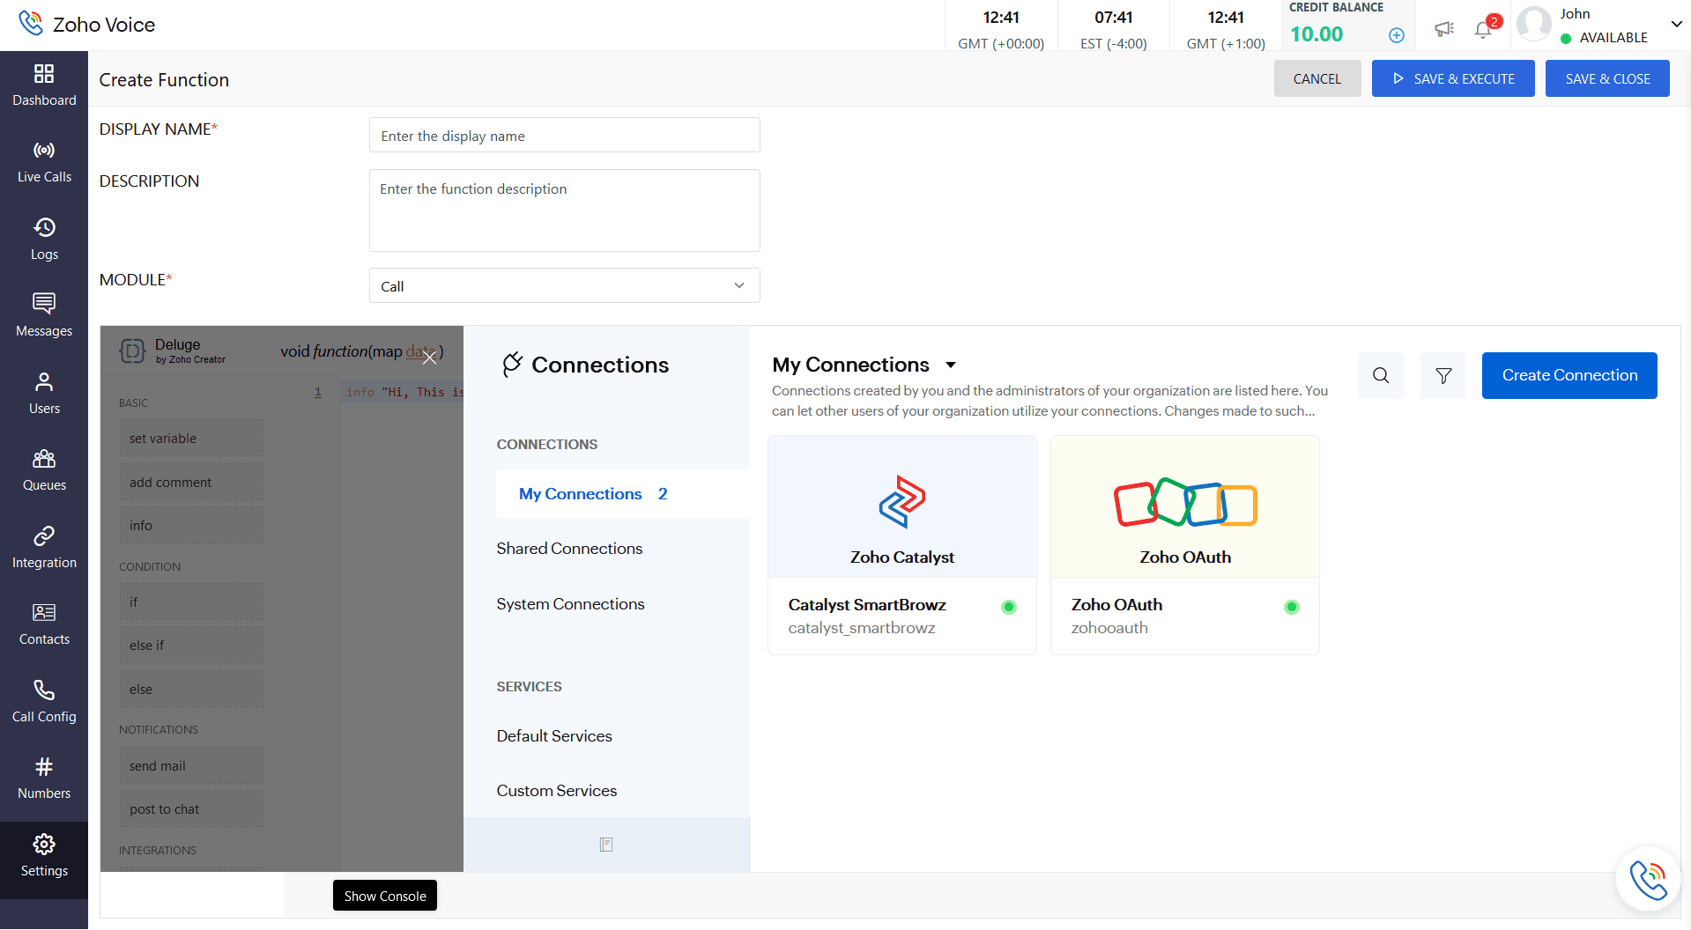Open the floating phone dialer icon

coord(1646,879)
